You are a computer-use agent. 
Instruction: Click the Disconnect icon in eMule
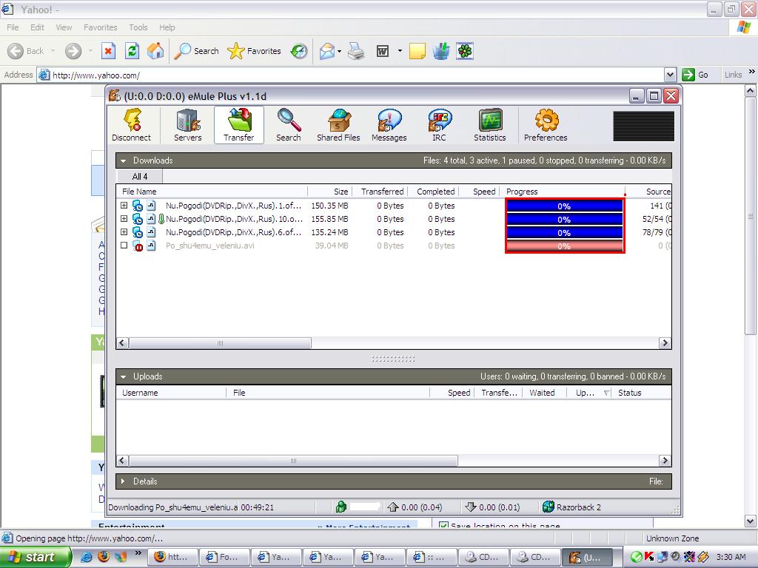tap(132, 126)
